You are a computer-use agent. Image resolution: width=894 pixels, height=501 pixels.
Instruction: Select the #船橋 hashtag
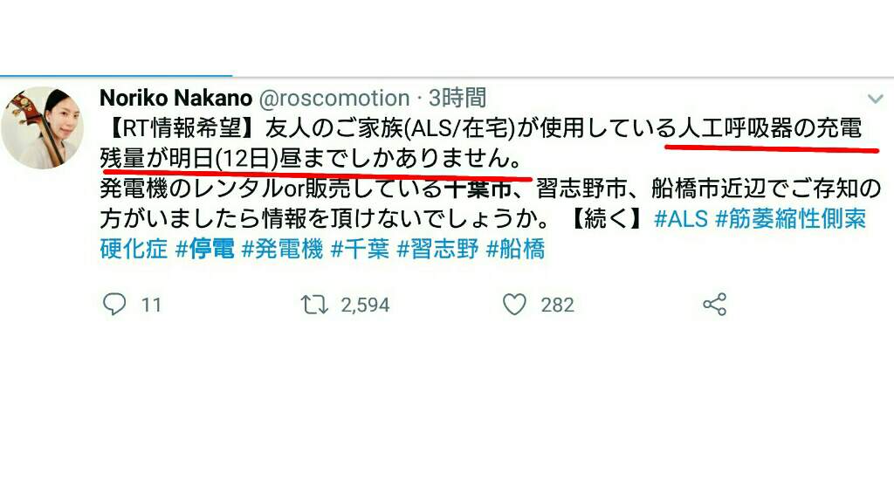pyautogui.click(x=515, y=249)
